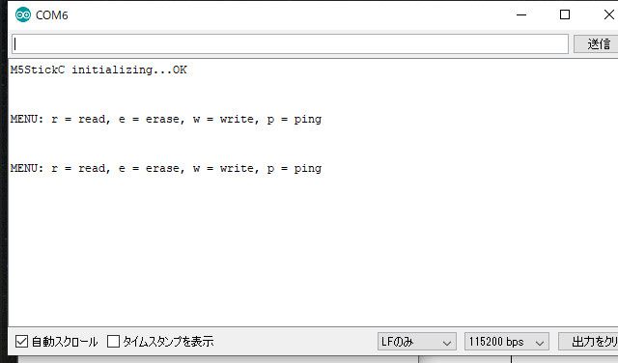Image resolution: width=618 pixels, height=363 pixels.
Task: Click the first MENU output line
Action: 166,119
